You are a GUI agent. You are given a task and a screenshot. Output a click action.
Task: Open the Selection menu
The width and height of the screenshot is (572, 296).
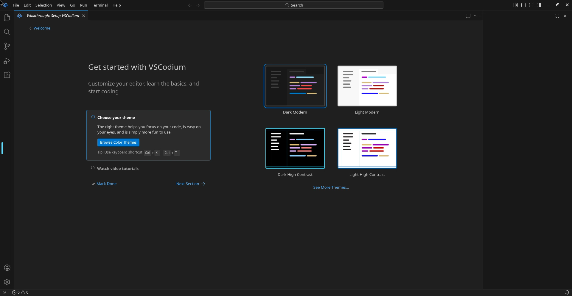[43, 5]
